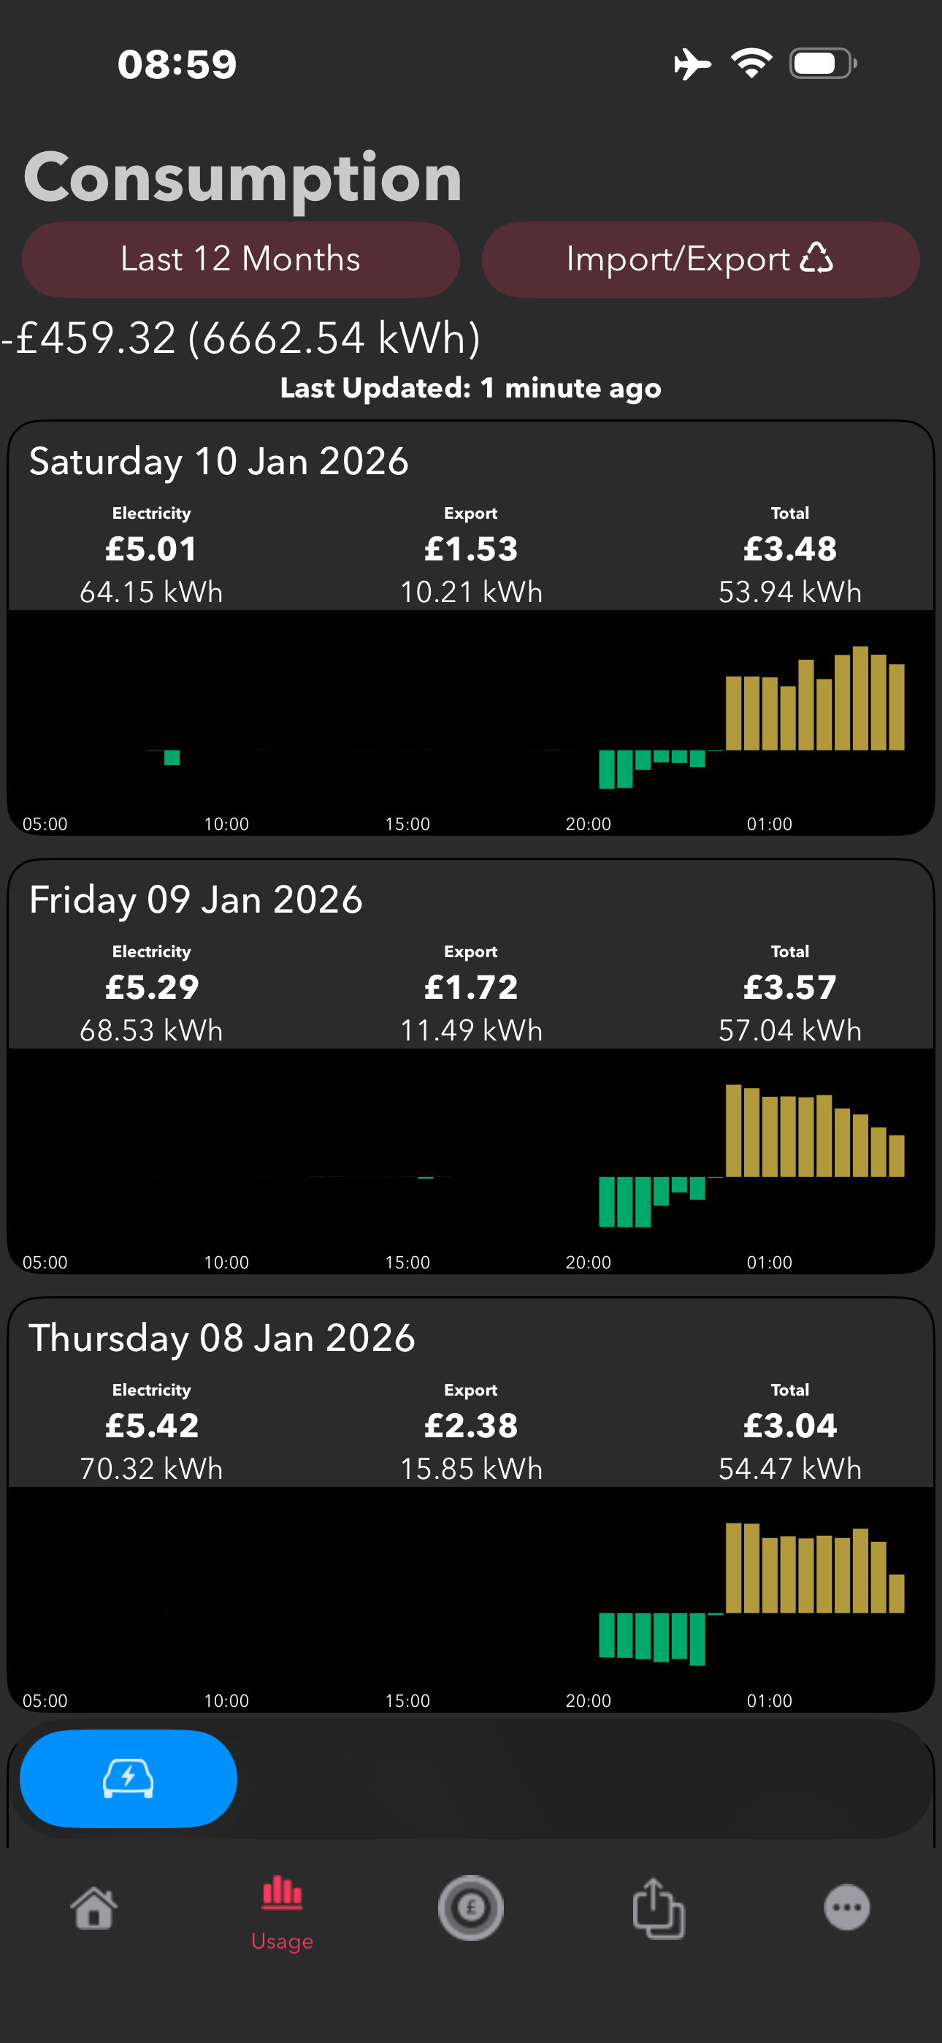The height and width of the screenshot is (2043, 942).
Task: Tap the Thursday usage bar chart
Action: (471, 1599)
